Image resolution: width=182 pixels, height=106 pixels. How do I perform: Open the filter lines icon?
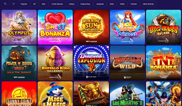pyautogui.click(x=14, y=4)
